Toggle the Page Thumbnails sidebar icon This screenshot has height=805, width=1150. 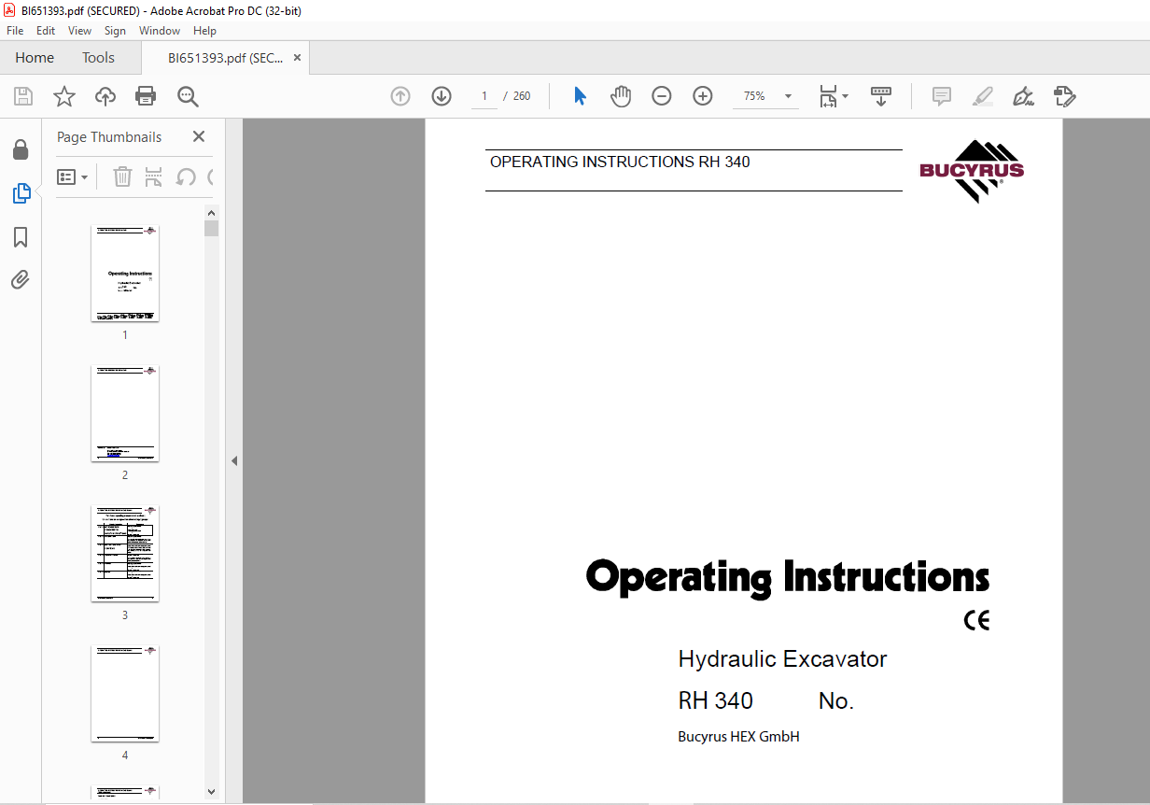21,193
